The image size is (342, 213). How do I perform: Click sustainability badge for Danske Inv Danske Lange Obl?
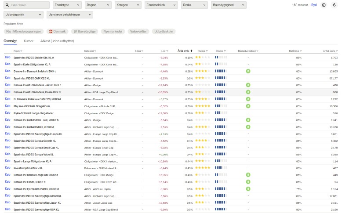(248, 175)
